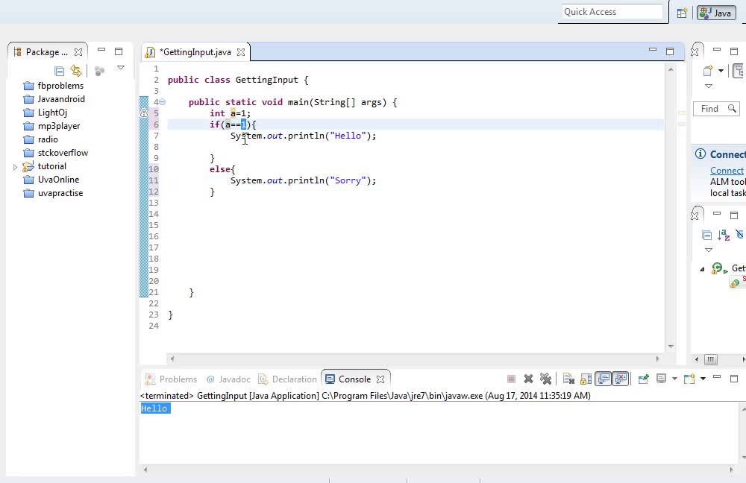This screenshot has height=483, width=746.
Task: Click the terminated GettingInput launch description
Action: (x=366, y=396)
